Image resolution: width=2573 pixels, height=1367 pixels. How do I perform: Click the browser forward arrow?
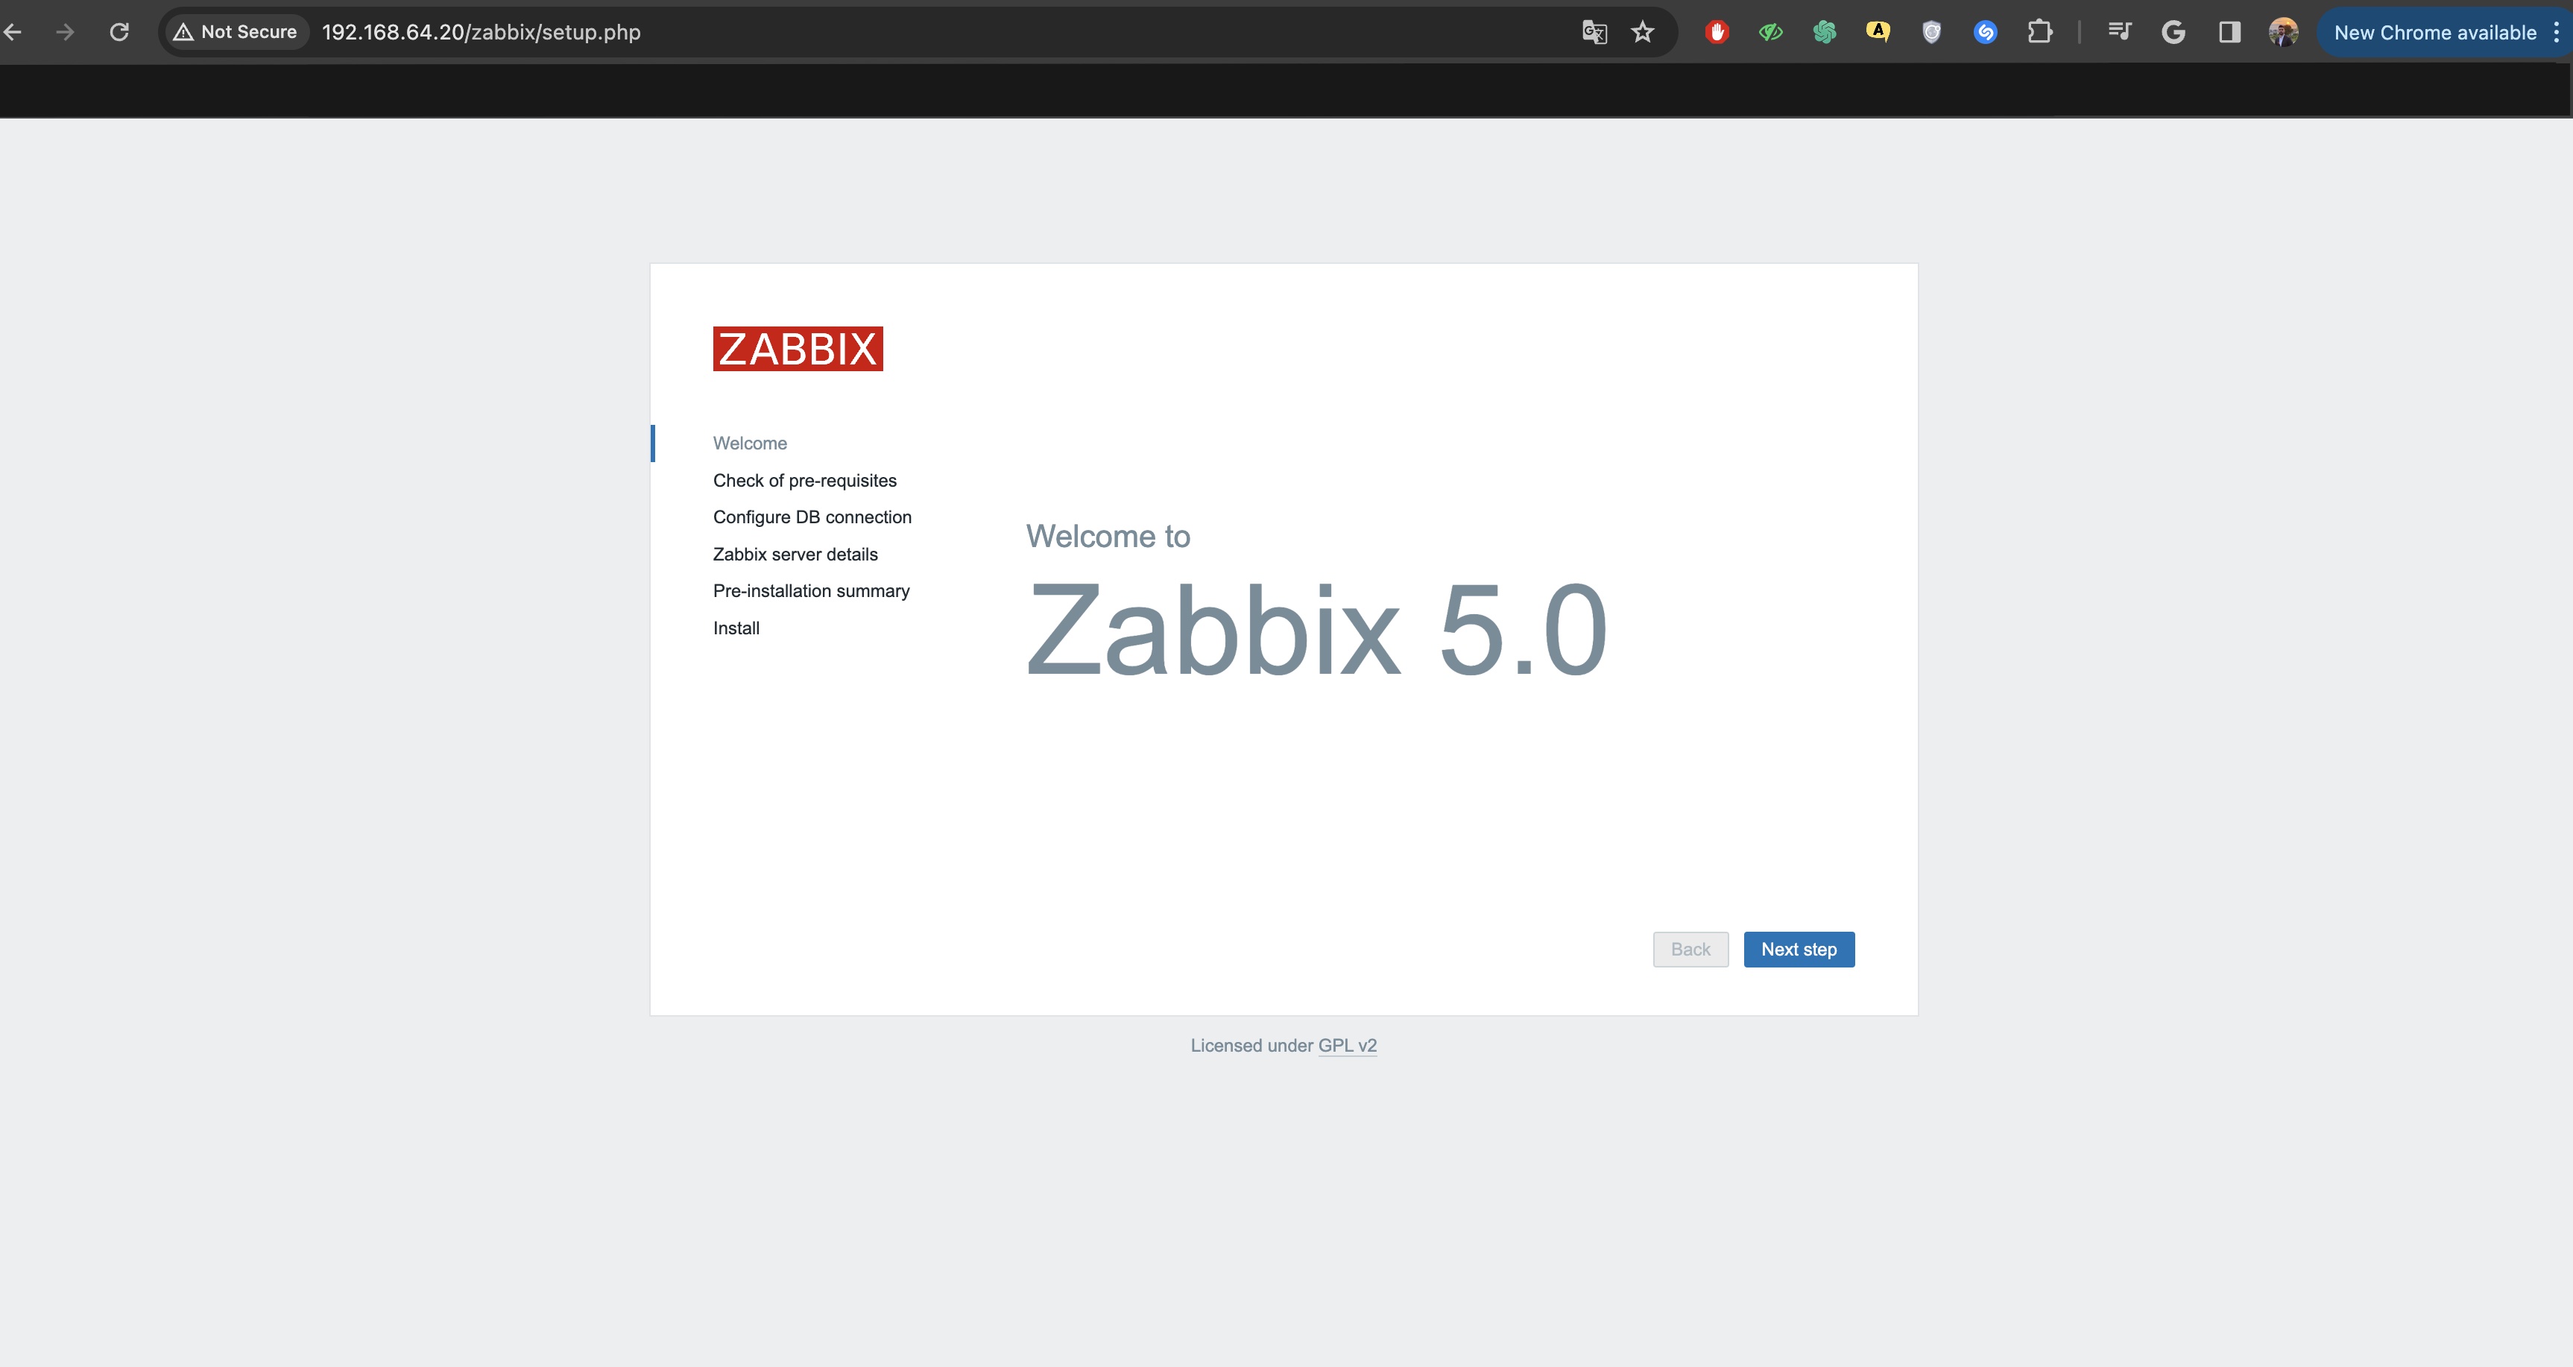[65, 32]
